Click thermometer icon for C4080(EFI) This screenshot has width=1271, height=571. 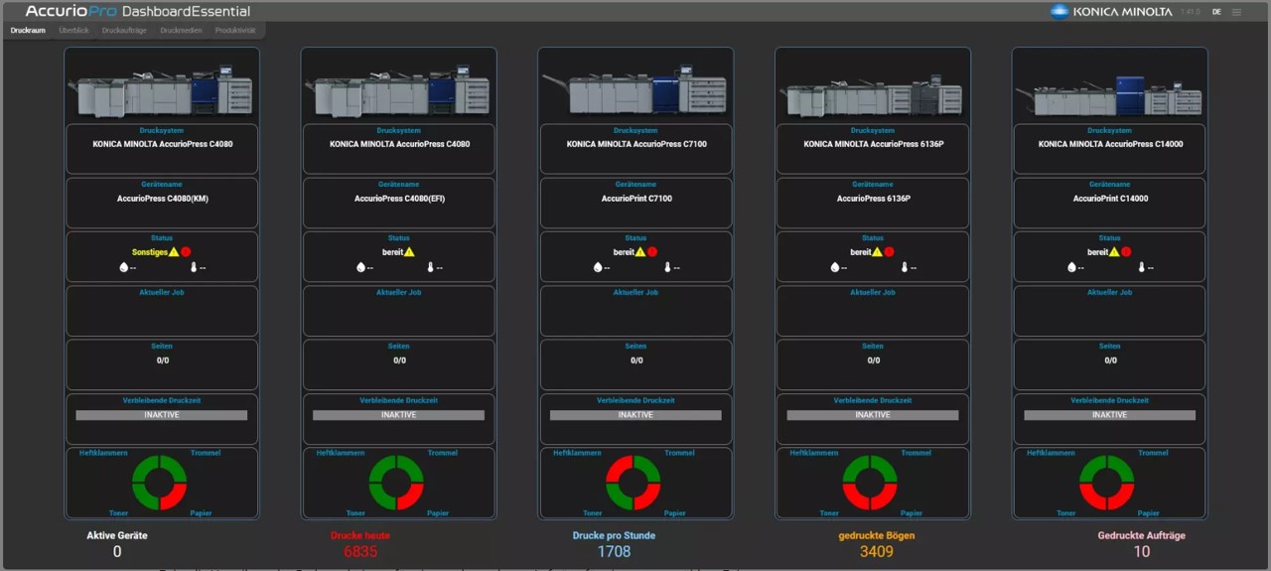(430, 267)
